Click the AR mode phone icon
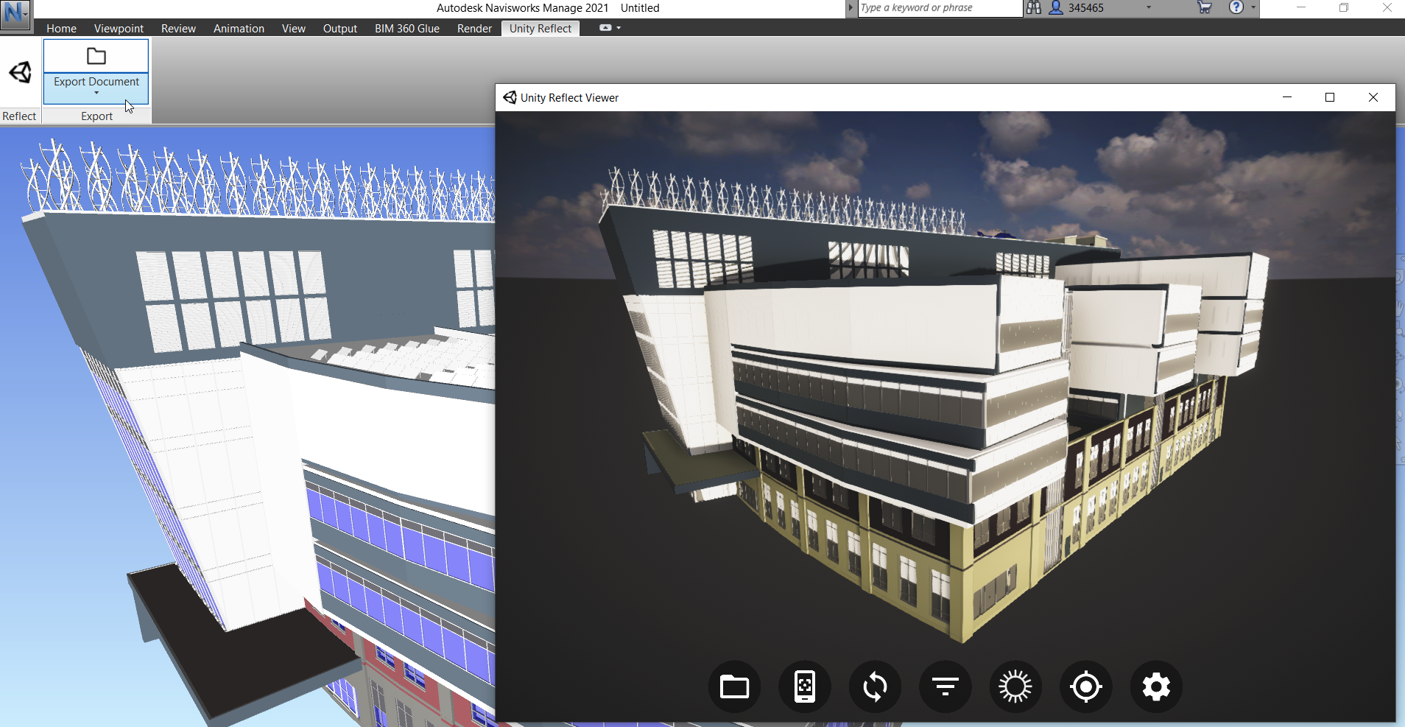This screenshot has height=727, width=1405. (804, 686)
